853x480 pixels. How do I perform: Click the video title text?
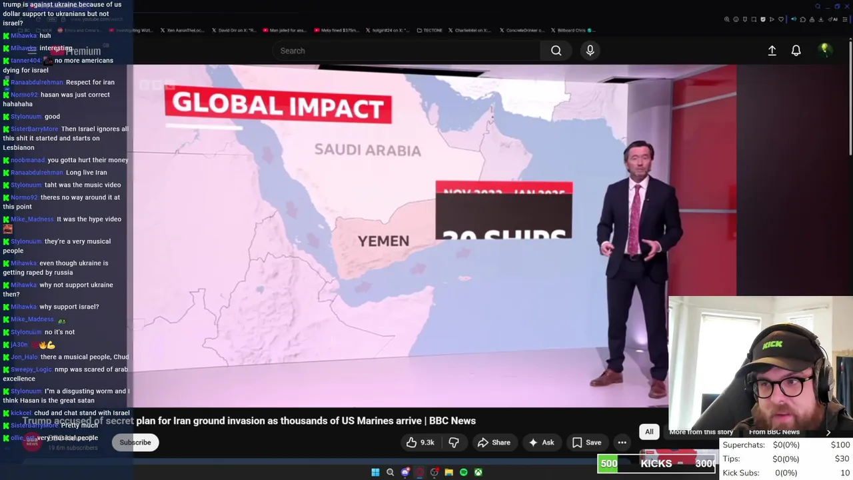[249, 421]
